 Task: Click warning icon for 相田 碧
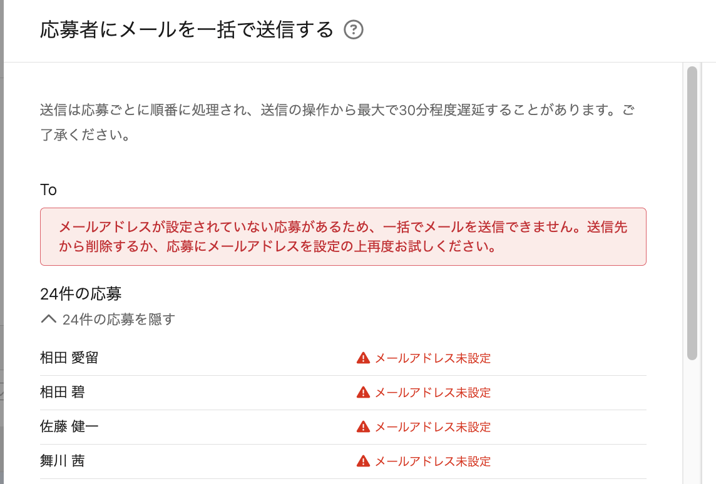coord(363,392)
